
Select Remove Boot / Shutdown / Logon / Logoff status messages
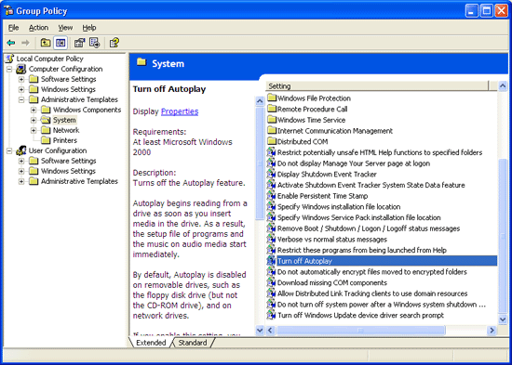[x=369, y=228]
